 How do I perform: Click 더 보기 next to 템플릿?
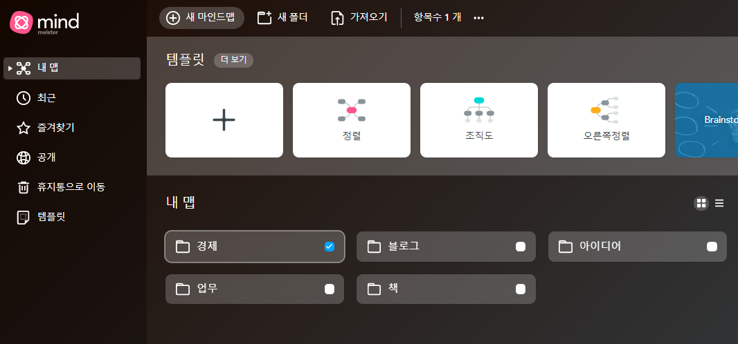(233, 60)
